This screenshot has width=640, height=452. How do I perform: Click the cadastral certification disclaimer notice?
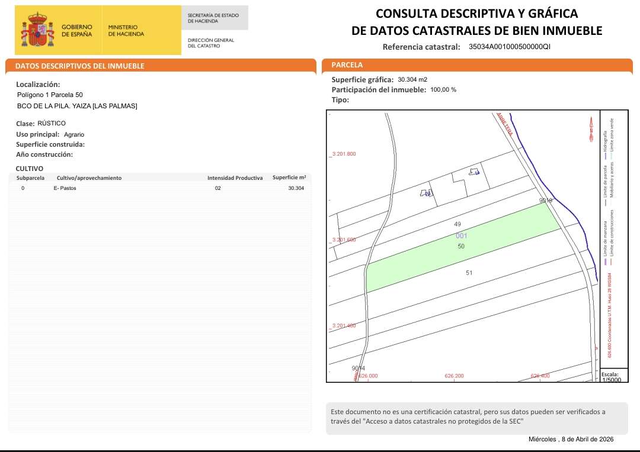pos(476,417)
